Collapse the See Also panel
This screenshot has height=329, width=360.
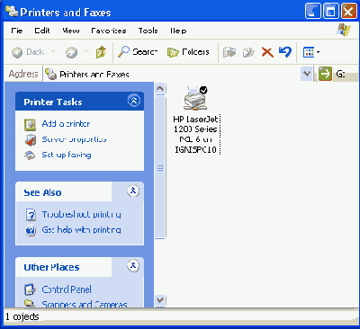(x=133, y=191)
